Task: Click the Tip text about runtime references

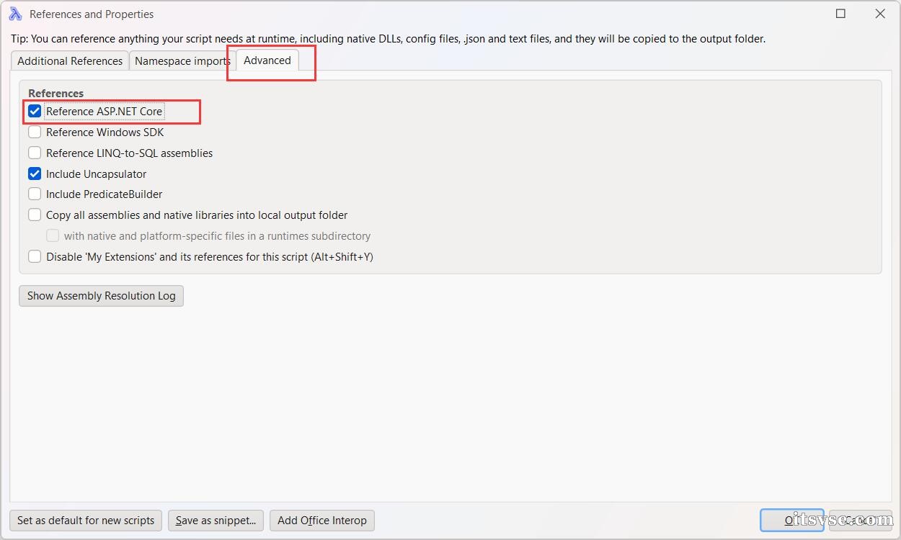Action: coord(388,39)
